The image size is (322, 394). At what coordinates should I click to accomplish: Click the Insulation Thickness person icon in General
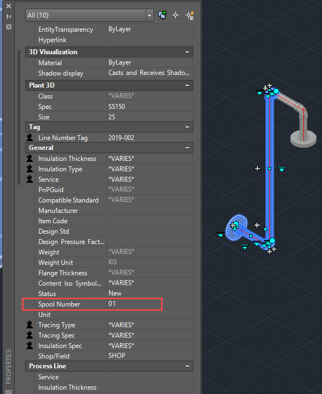[30, 158]
